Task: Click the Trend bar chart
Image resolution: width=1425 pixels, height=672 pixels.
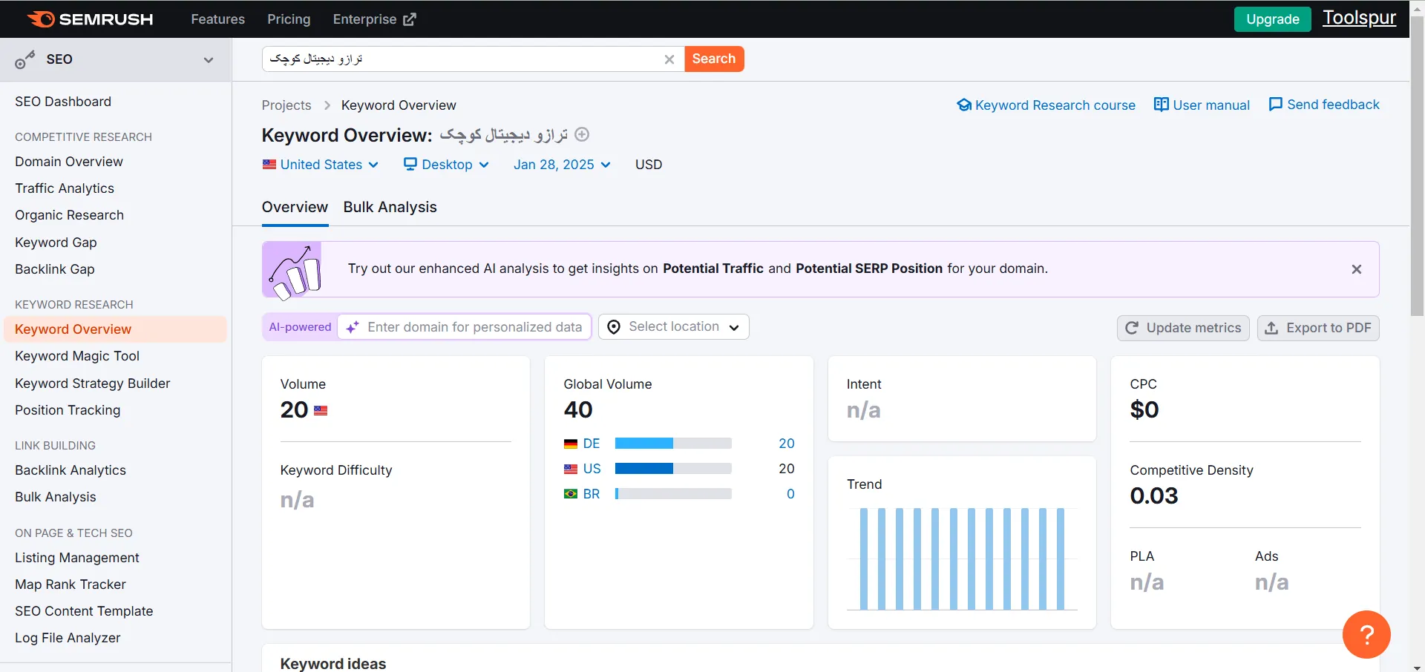Action: click(x=962, y=559)
